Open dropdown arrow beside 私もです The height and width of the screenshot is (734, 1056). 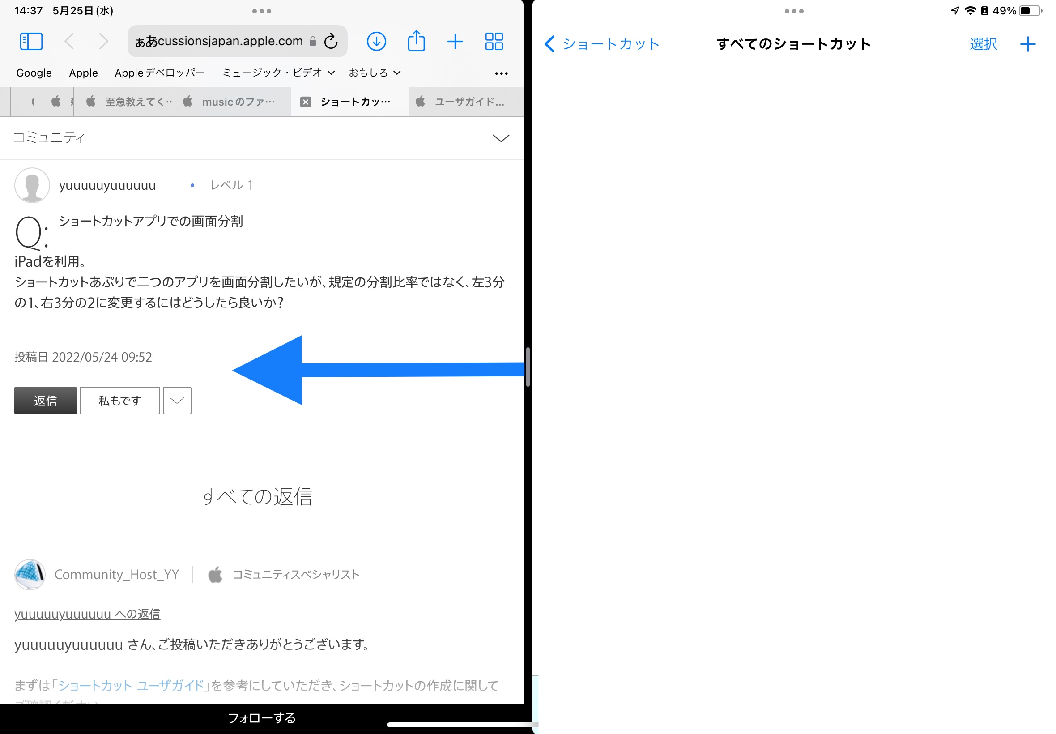click(x=177, y=401)
